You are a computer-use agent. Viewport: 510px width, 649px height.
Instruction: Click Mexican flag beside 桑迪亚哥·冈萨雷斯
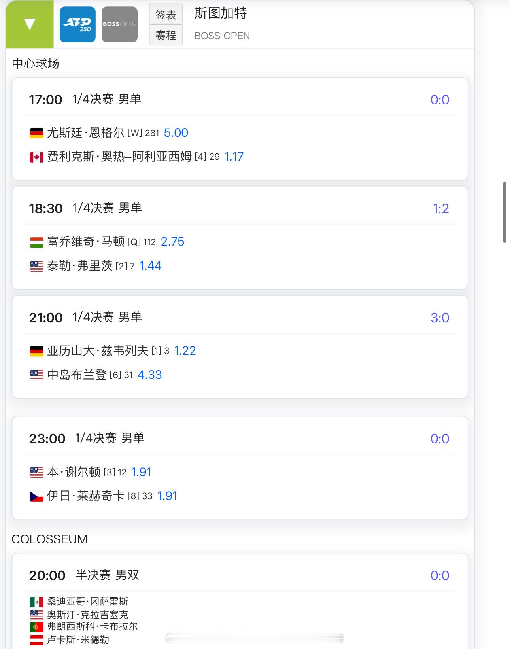(37, 602)
